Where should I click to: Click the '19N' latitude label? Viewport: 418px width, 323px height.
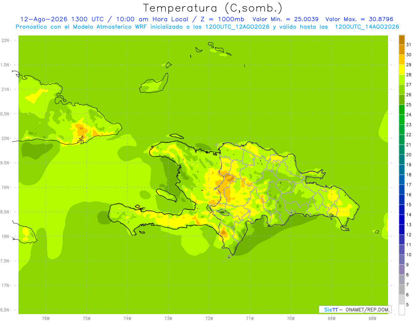5,187
